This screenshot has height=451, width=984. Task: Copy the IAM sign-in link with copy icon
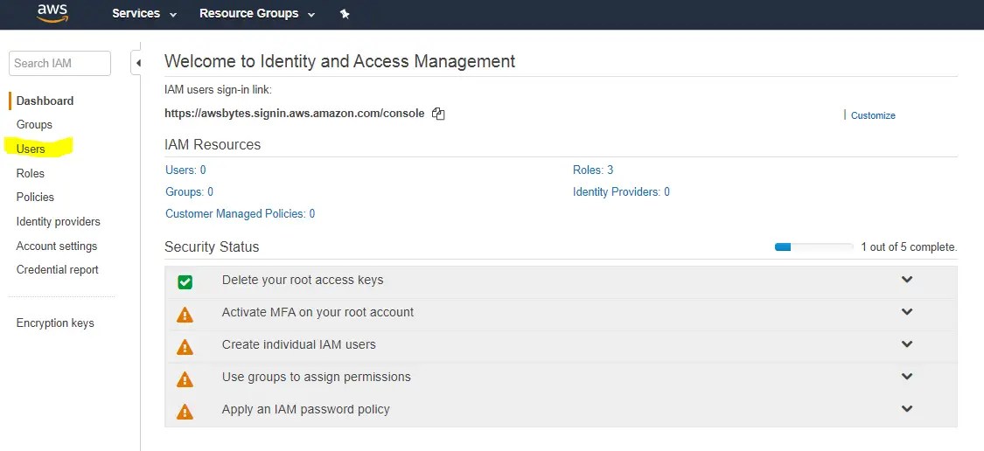coord(438,114)
